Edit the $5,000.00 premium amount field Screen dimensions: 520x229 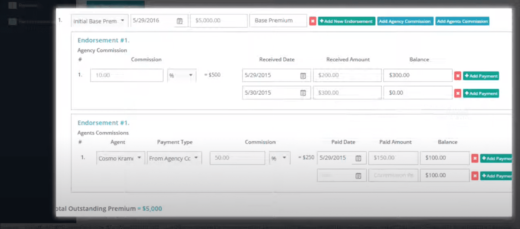point(219,21)
